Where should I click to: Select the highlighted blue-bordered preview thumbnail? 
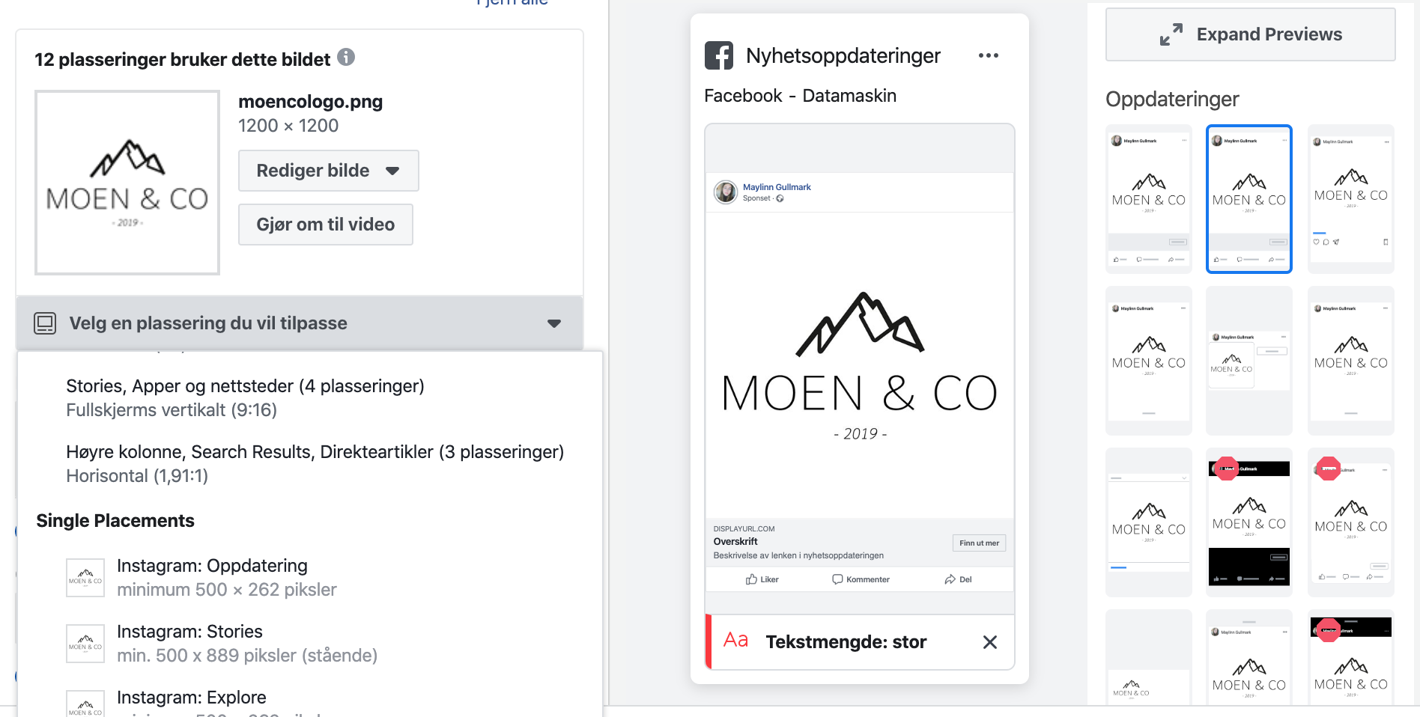1249,199
